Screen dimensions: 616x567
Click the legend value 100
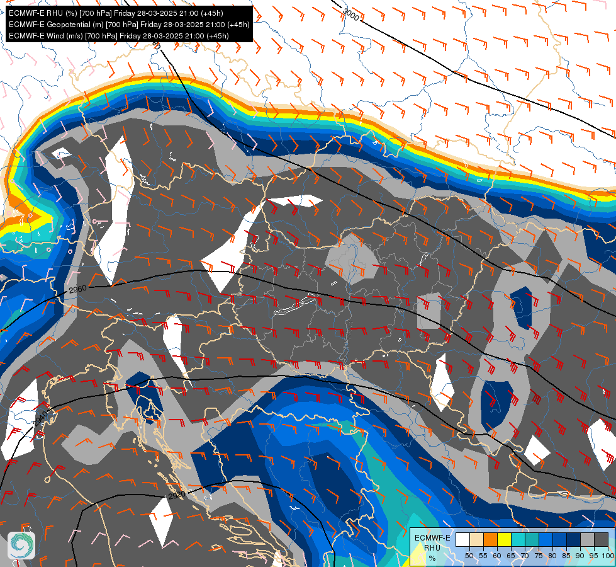pos(608,556)
